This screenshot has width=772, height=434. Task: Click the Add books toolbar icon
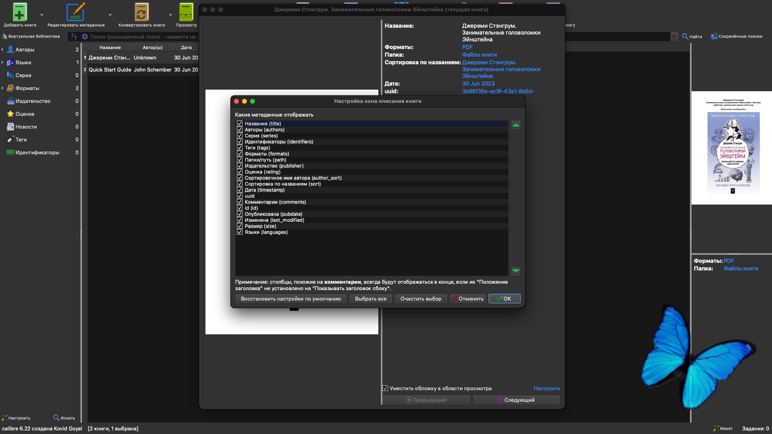pos(19,12)
